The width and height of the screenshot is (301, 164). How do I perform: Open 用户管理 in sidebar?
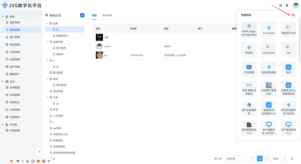(x=21, y=37)
